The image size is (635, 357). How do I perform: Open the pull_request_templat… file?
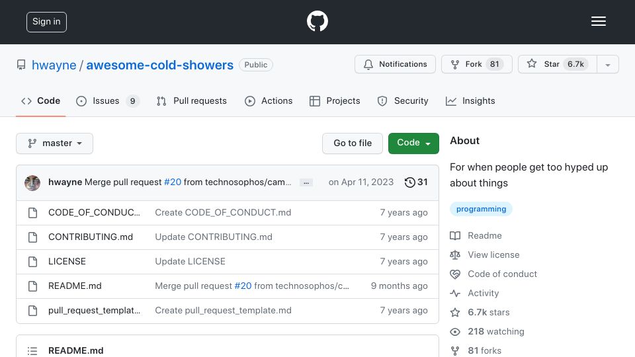pyautogui.click(x=94, y=311)
